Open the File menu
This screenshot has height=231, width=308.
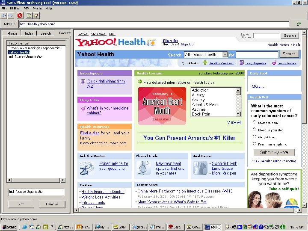pyautogui.click(x=4, y=8)
